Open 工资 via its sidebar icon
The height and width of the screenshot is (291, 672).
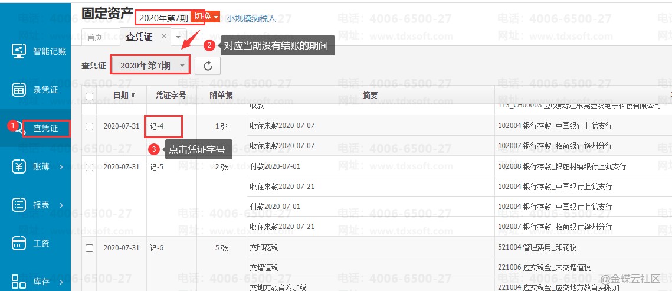pos(19,243)
